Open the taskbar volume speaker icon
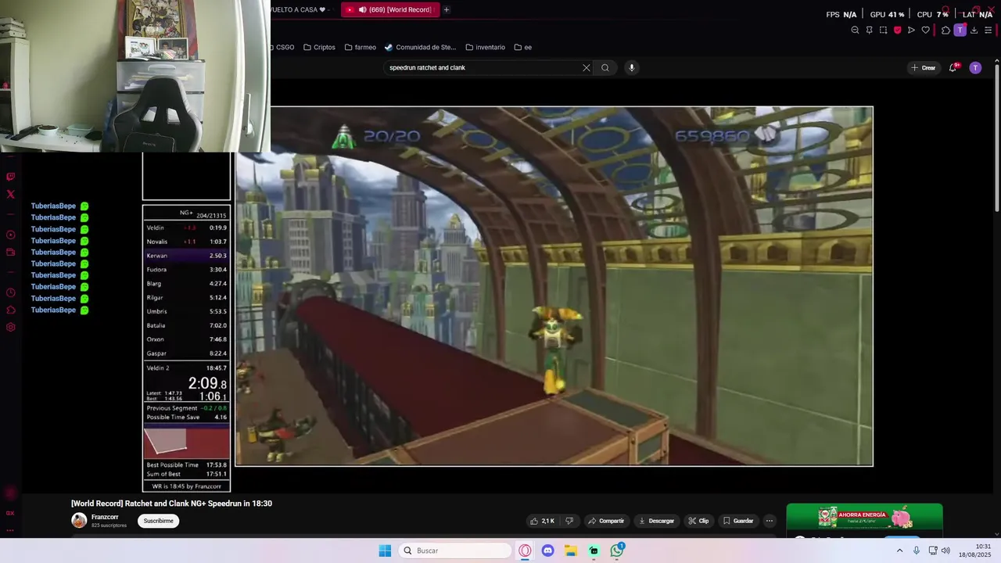 tap(945, 550)
